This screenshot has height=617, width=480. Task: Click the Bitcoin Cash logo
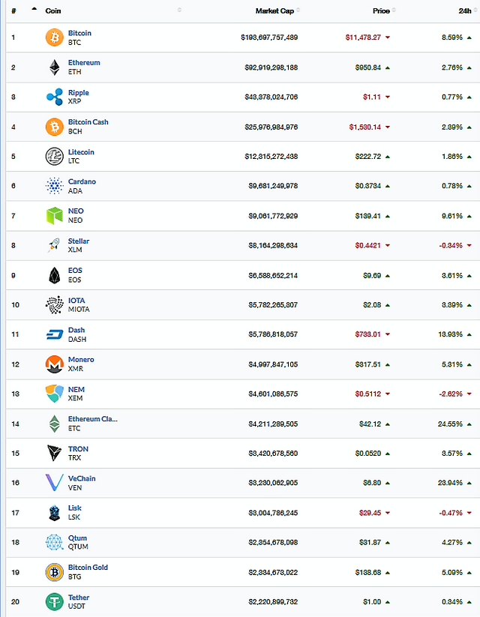tap(54, 127)
